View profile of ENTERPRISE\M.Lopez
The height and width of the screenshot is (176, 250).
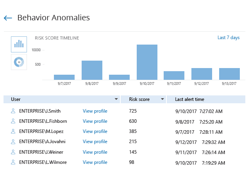coord(95,131)
